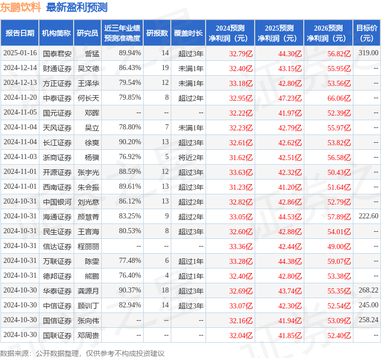Click the date 2024-12-13
The height and width of the screenshot is (358, 381).
20,83
